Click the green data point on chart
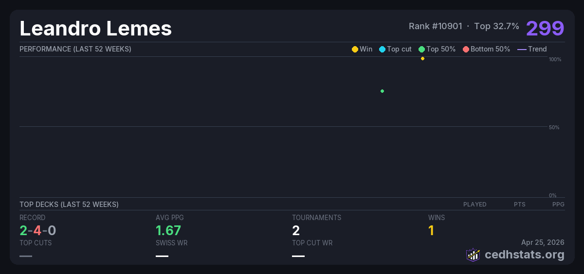 (382, 91)
